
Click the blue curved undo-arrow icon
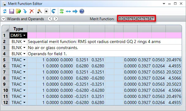tap(54, 11)
